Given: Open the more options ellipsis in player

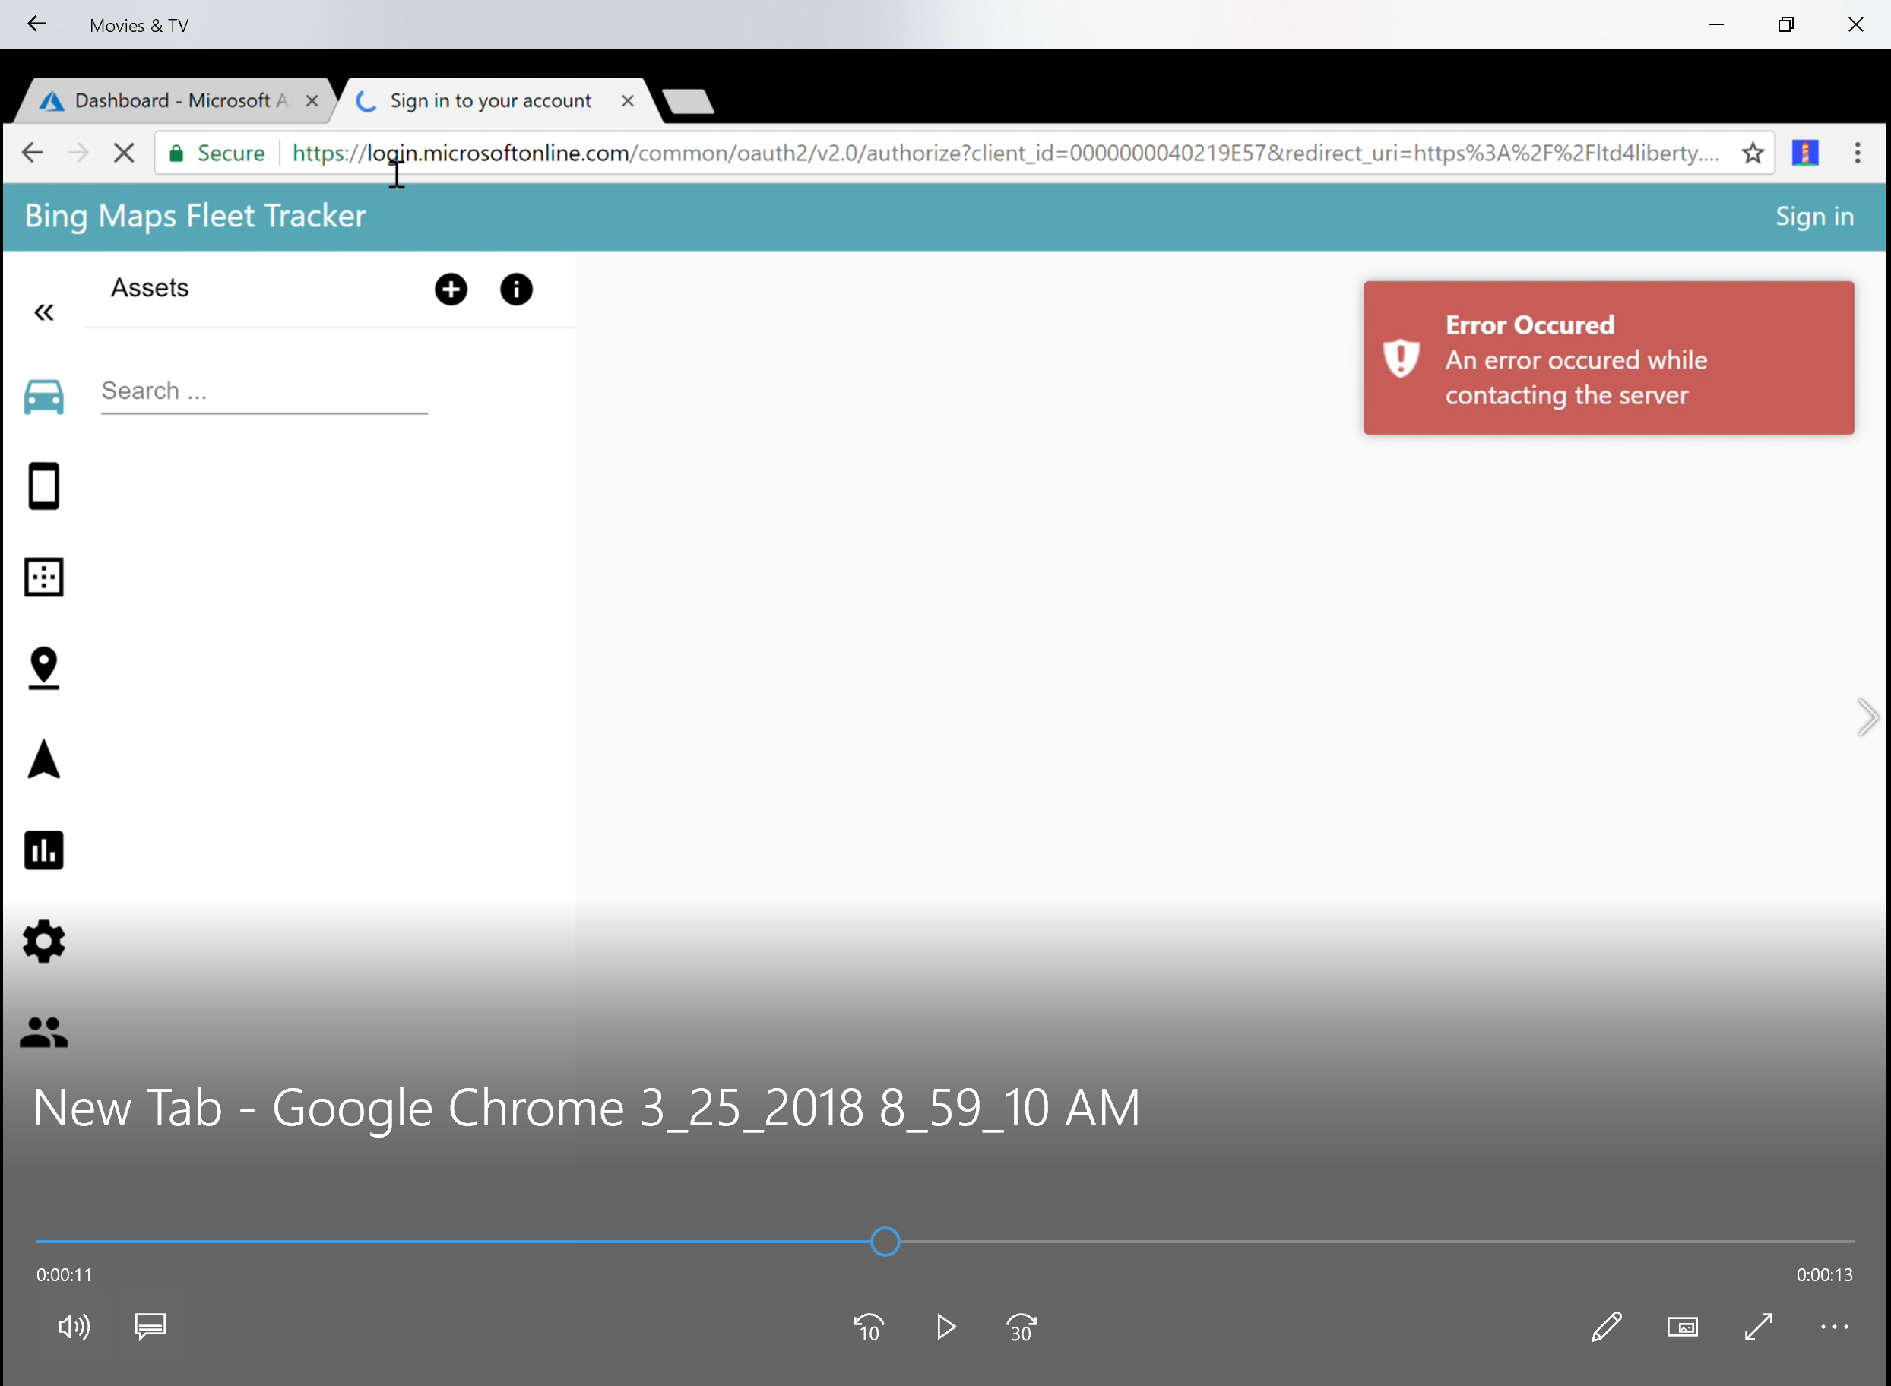Looking at the screenshot, I should coord(1834,1327).
